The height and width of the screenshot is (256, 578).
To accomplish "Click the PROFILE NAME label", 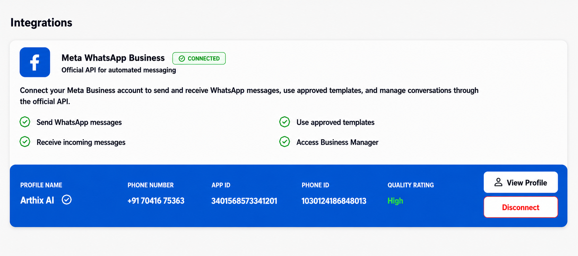I will [41, 185].
